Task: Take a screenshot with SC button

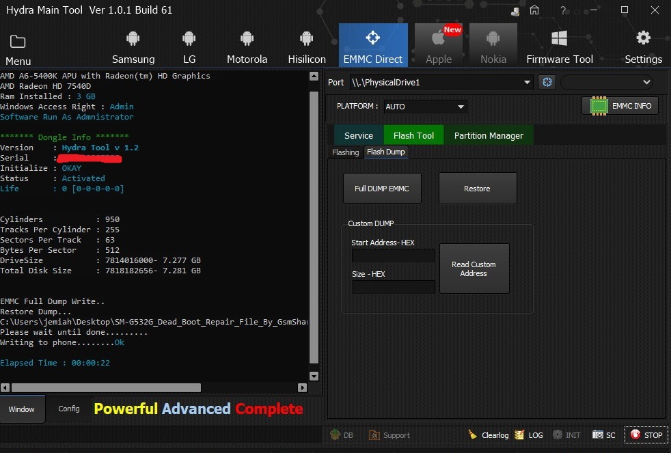Action: [604, 435]
